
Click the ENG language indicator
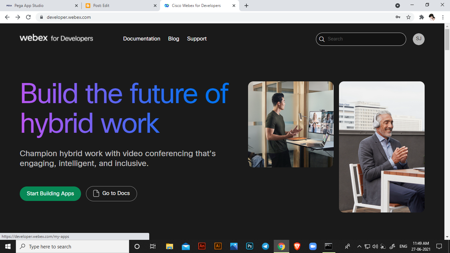403,246
